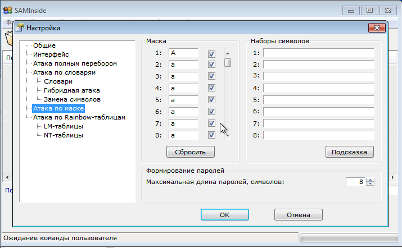Select the Общие tree item

pyautogui.click(x=44, y=45)
